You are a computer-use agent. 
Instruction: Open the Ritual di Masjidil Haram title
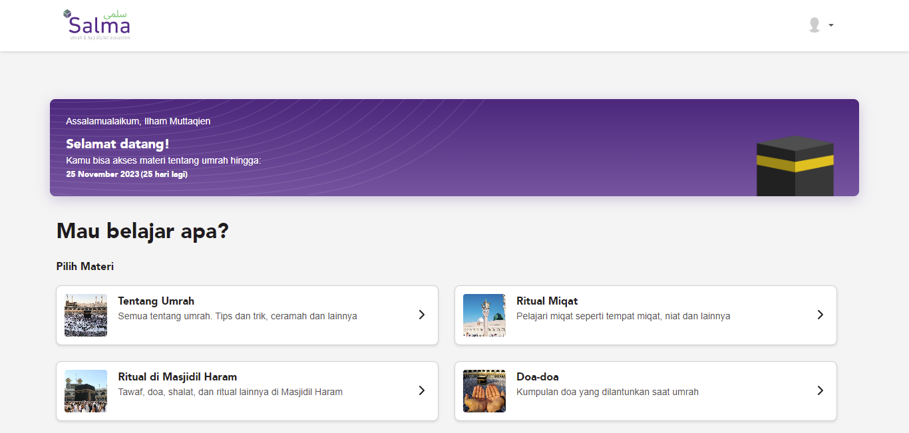178,377
